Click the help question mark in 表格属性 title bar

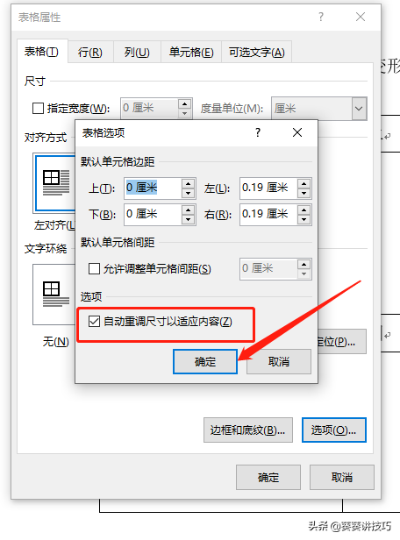coord(321,17)
